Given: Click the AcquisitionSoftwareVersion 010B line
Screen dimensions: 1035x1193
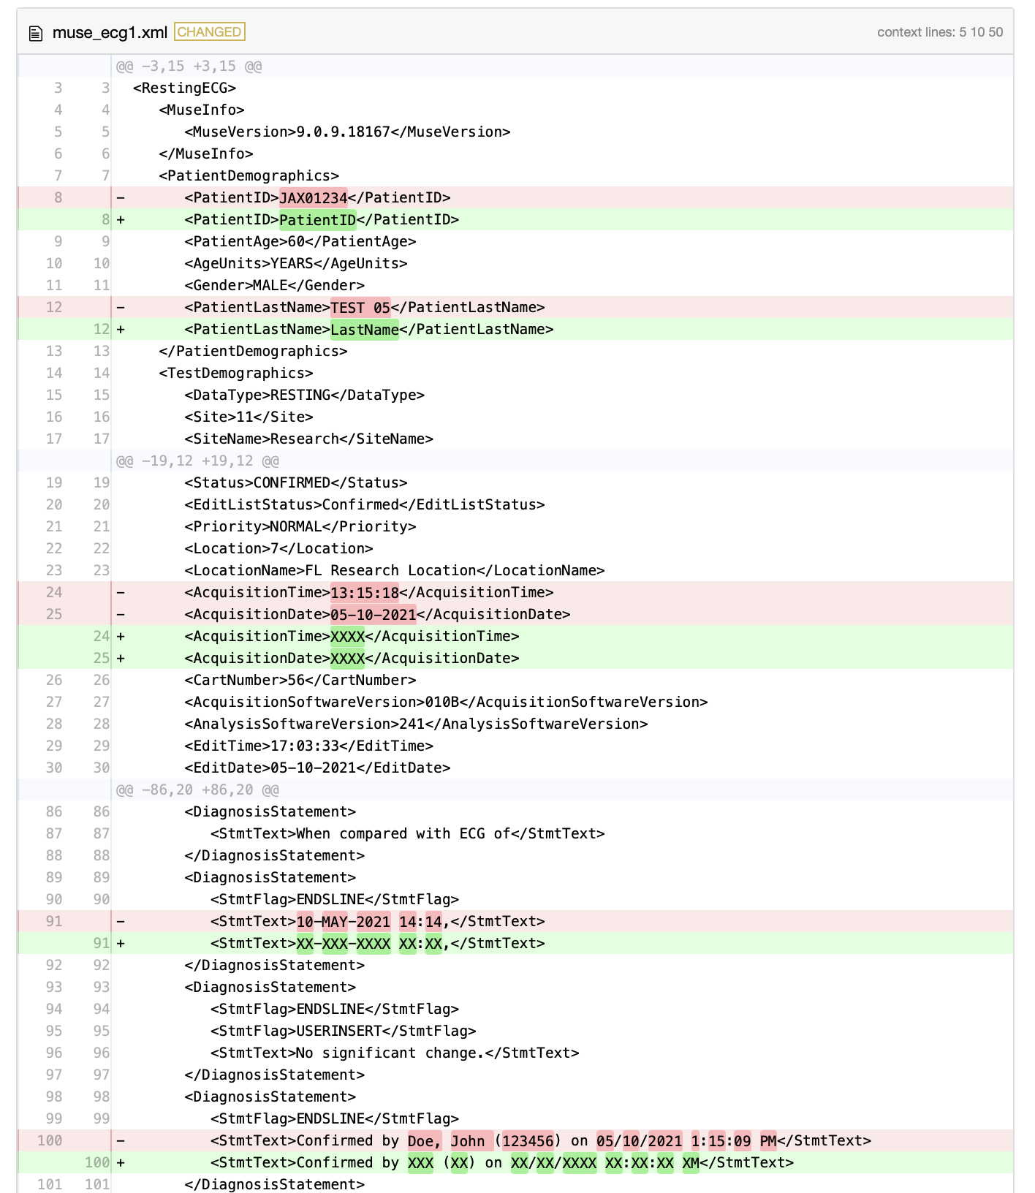Looking at the screenshot, I should tap(446, 702).
